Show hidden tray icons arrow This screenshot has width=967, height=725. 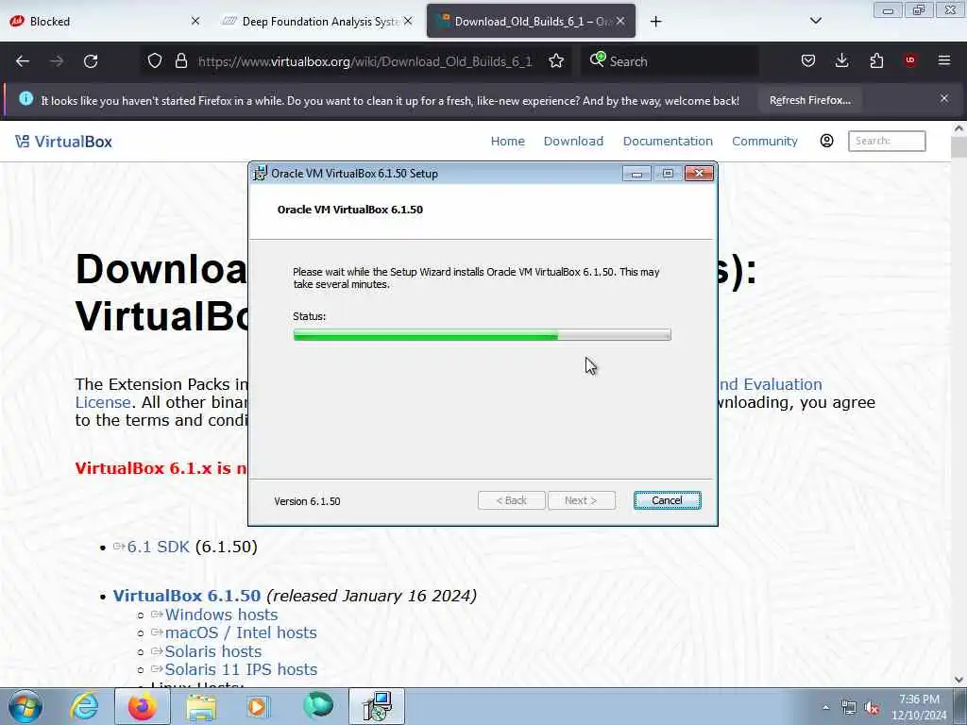(x=825, y=707)
